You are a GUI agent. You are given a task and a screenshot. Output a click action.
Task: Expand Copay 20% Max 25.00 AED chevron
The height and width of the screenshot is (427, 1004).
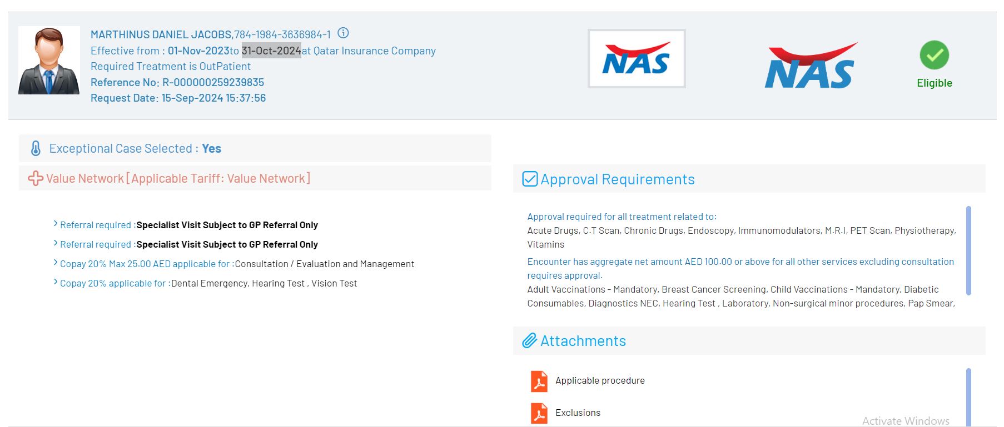click(x=56, y=263)
